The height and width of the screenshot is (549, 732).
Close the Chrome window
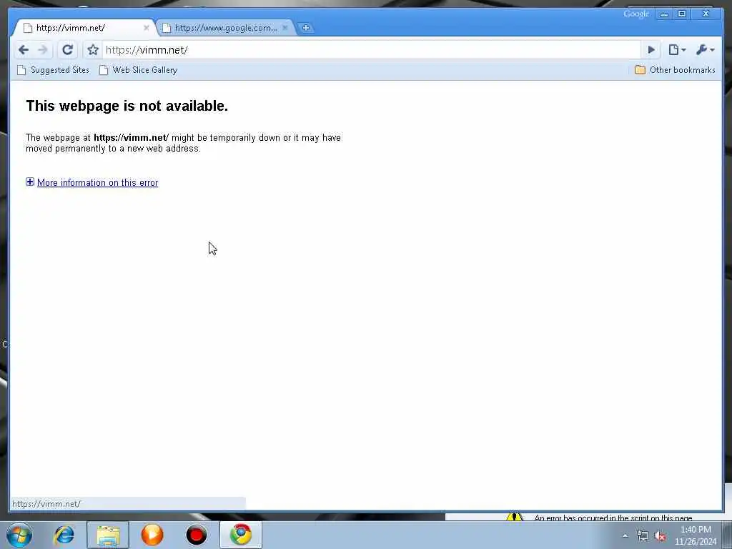point(706,14)
